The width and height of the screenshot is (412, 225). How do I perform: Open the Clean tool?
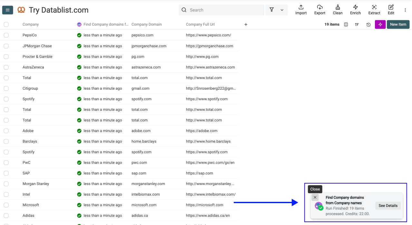click(x=337, y=10)
